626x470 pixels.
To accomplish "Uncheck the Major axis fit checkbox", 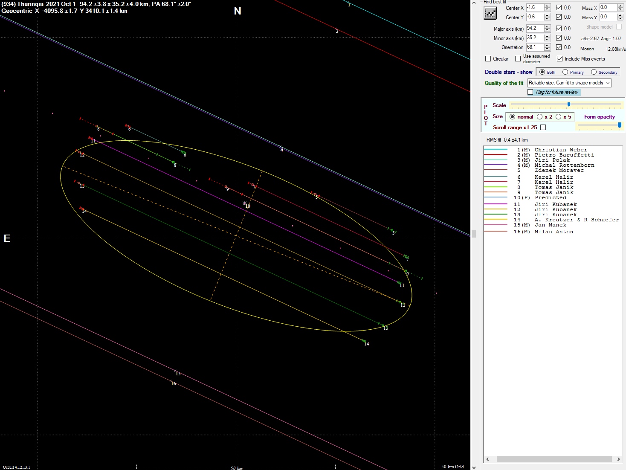I will tap(559, 29).
